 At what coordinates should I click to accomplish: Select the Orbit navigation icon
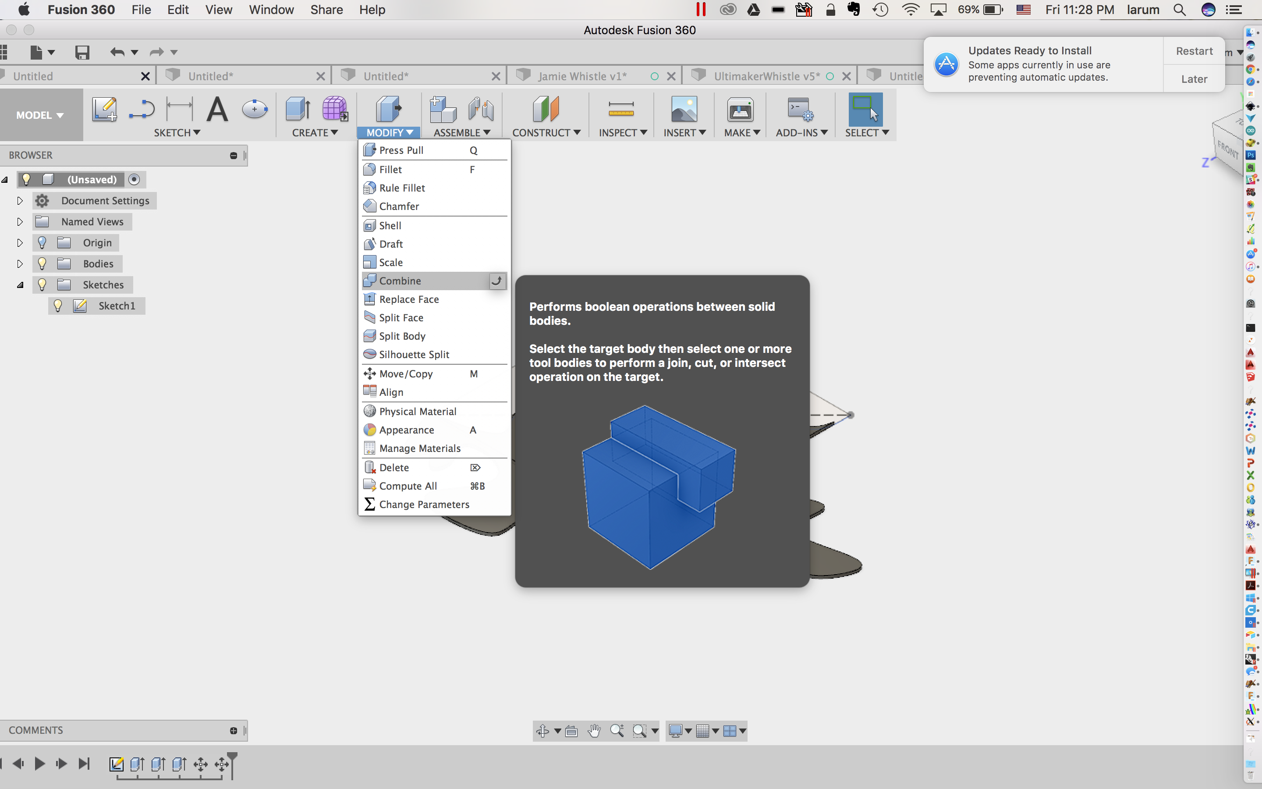(x=542, y=731)
